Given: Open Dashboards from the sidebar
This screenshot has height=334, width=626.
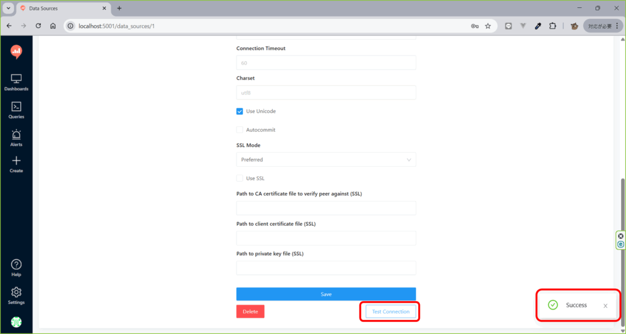Looking at the screenshot, I should point(17,82).
